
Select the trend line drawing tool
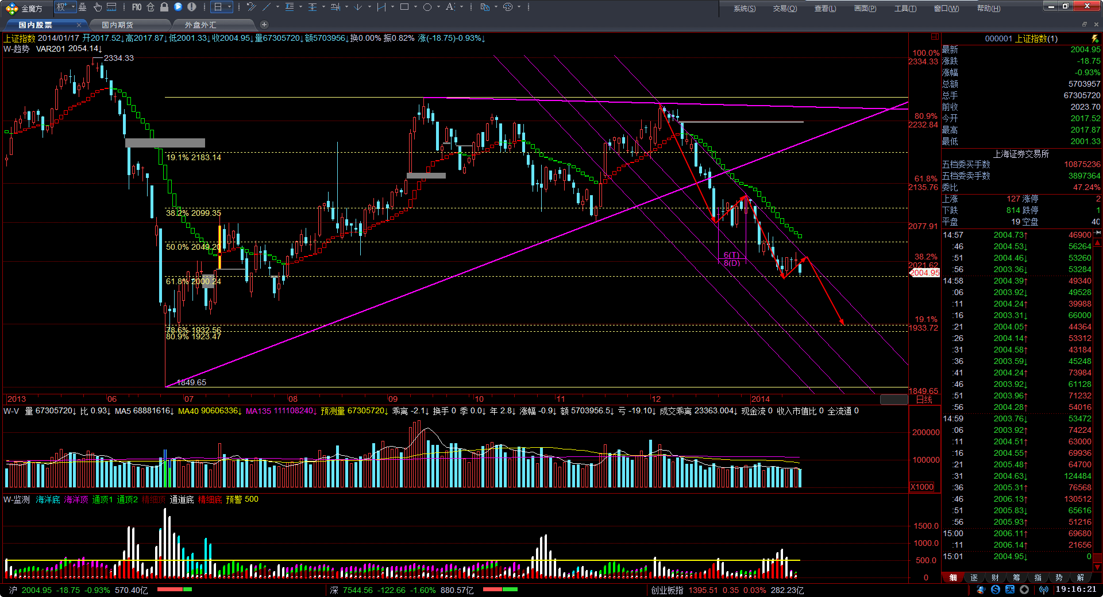pos(267,7)
